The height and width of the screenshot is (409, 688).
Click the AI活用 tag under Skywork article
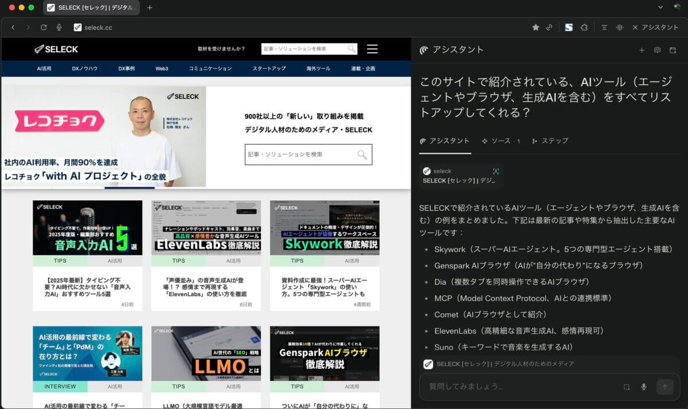coord(352,260)
